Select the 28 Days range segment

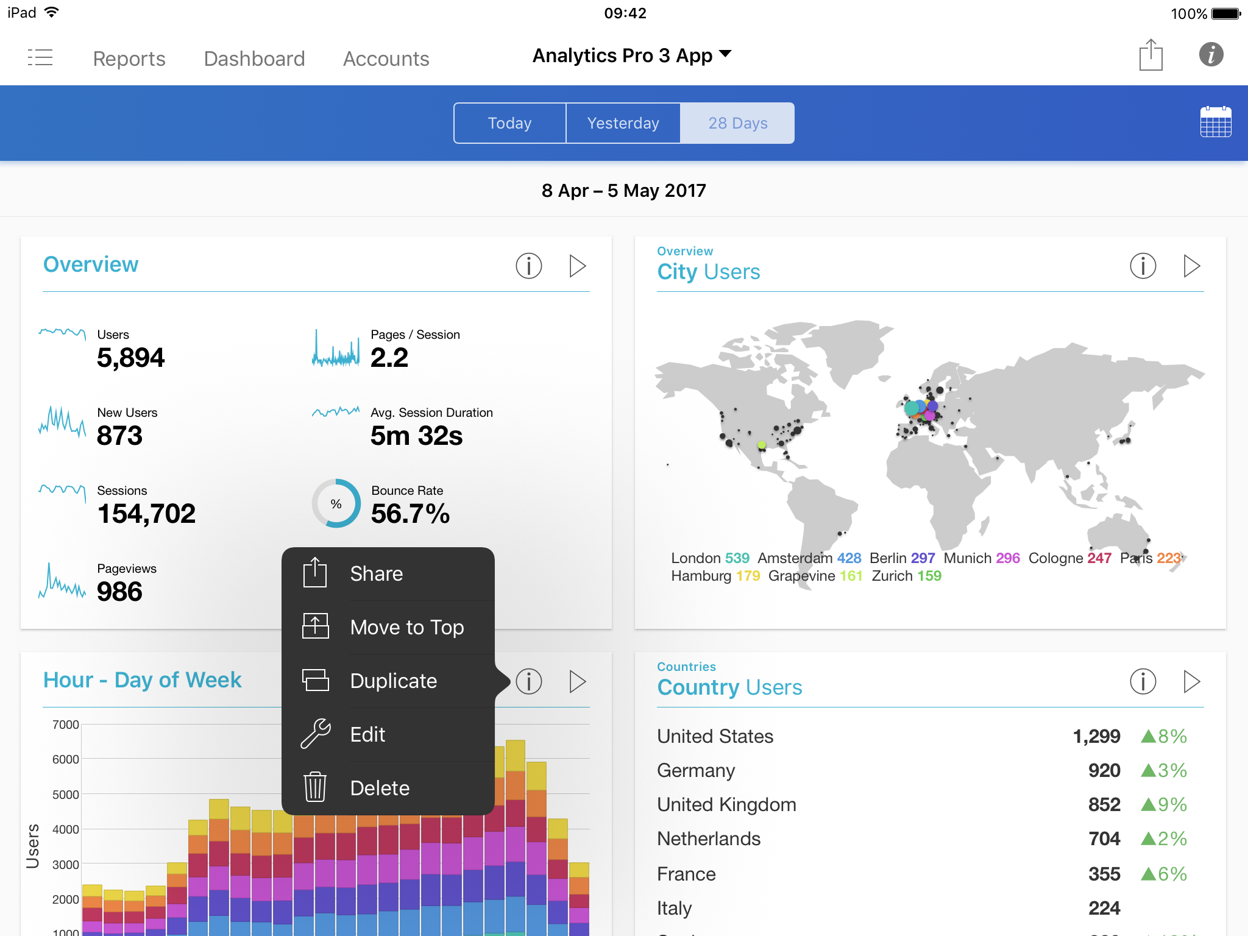[737, 123]
